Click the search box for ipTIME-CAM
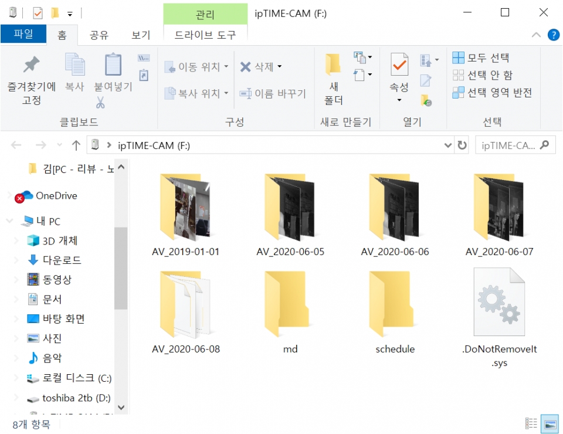This screenshot has height=434, width=563. (x=508, y=145)
